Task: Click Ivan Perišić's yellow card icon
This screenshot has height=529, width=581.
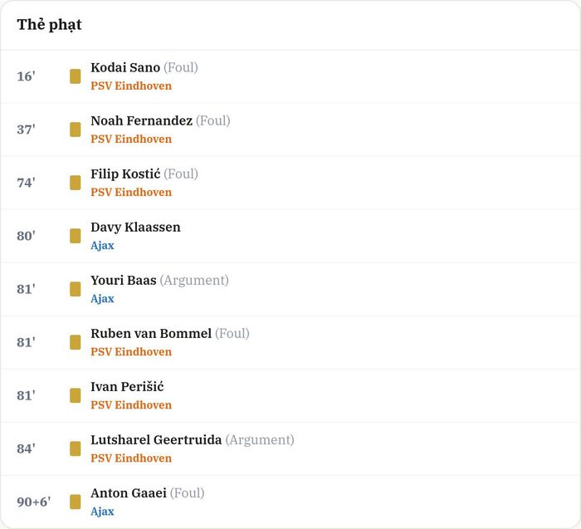Action: pos(76,395)
